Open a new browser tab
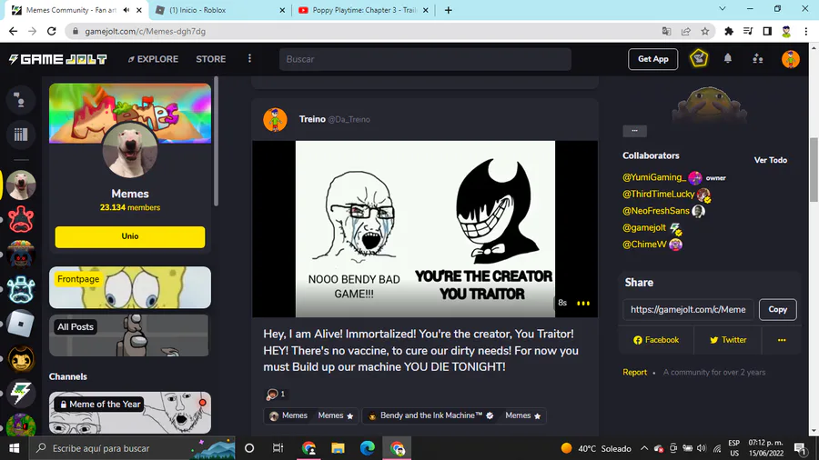 pyautogui.click(x=448, y=10)
